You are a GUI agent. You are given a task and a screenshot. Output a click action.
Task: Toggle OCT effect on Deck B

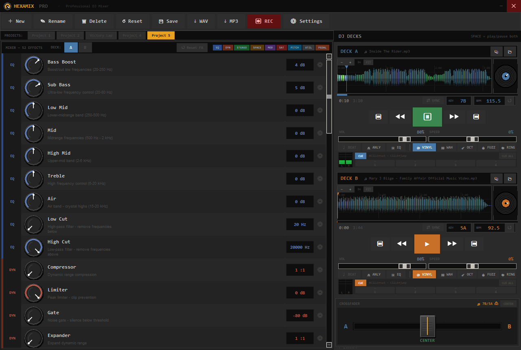[x=467, y=274]
